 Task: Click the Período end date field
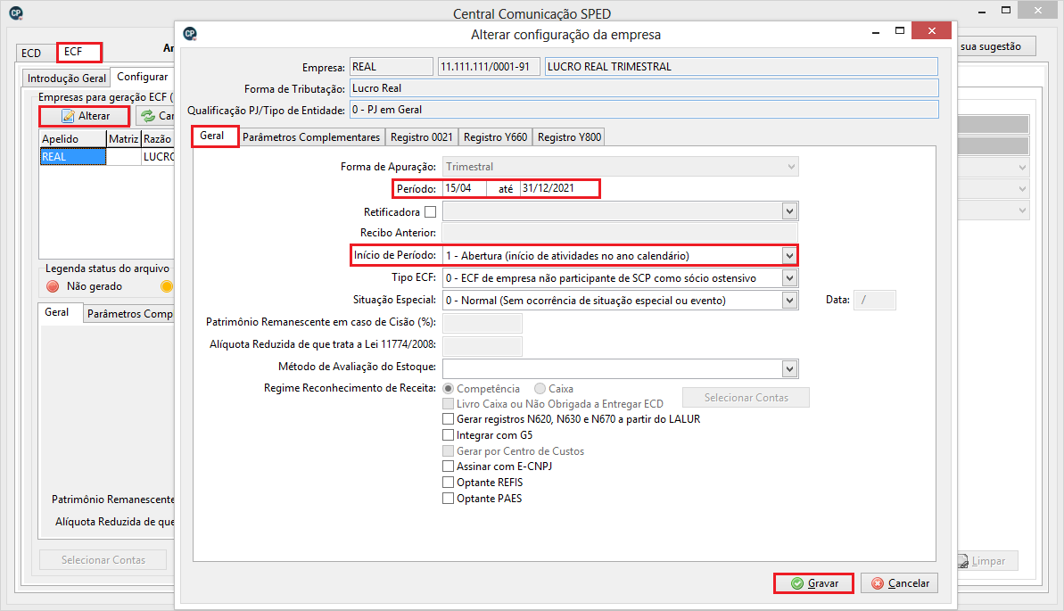pyautogui.click(x=559, y=188)
